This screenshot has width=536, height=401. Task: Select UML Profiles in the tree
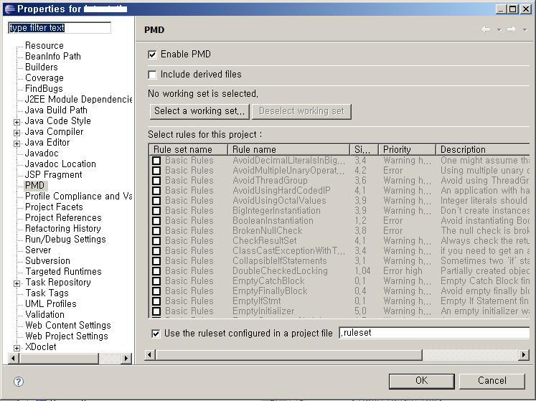click(x=51, y=304)
